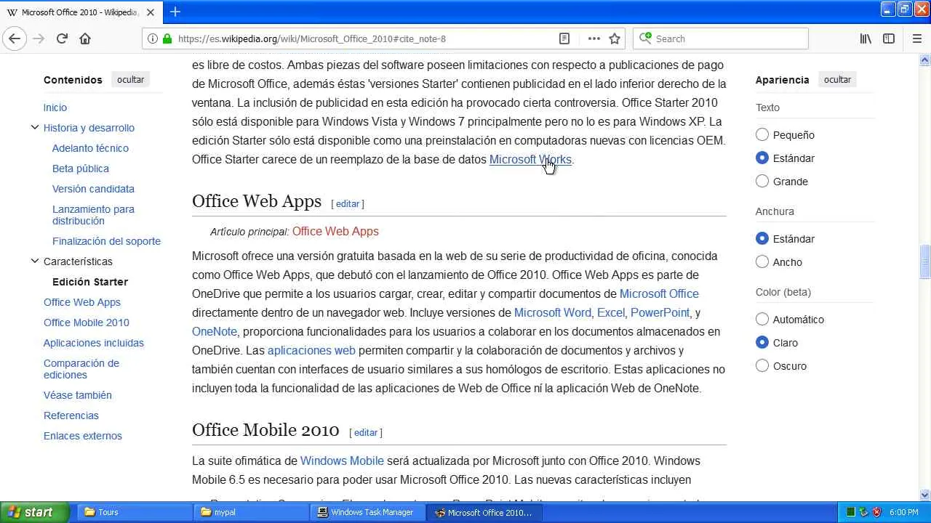This screenshot has width=931, height=523.
Task: Open the red Office Web Apps main article link
Action: 335,232
